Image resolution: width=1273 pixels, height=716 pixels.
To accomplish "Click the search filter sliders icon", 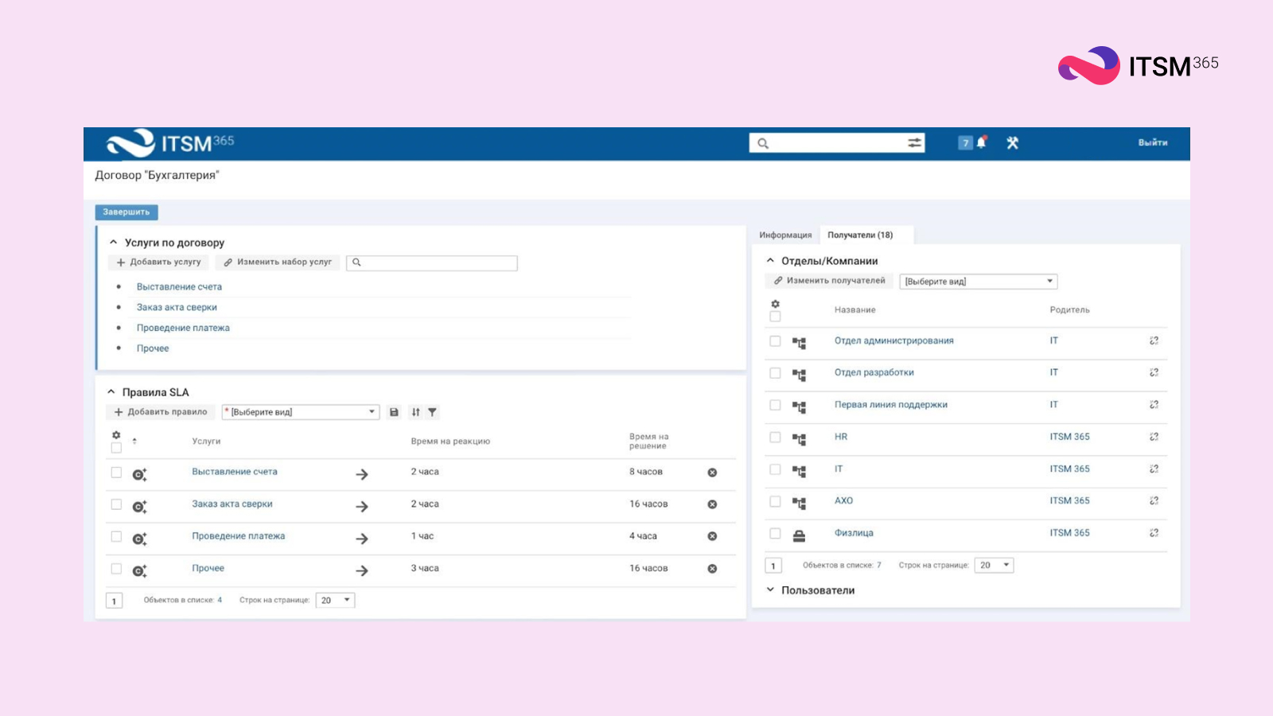I will coord(914,143).
